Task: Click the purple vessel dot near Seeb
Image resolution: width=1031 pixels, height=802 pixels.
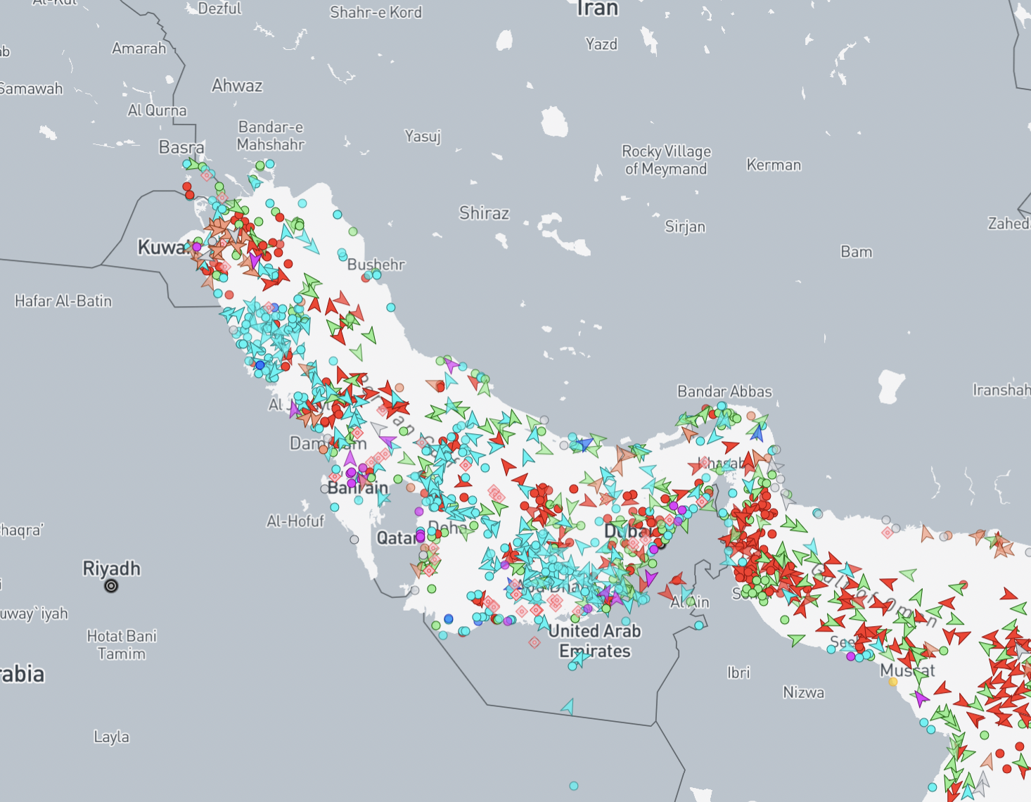Action: click(851, 656)
